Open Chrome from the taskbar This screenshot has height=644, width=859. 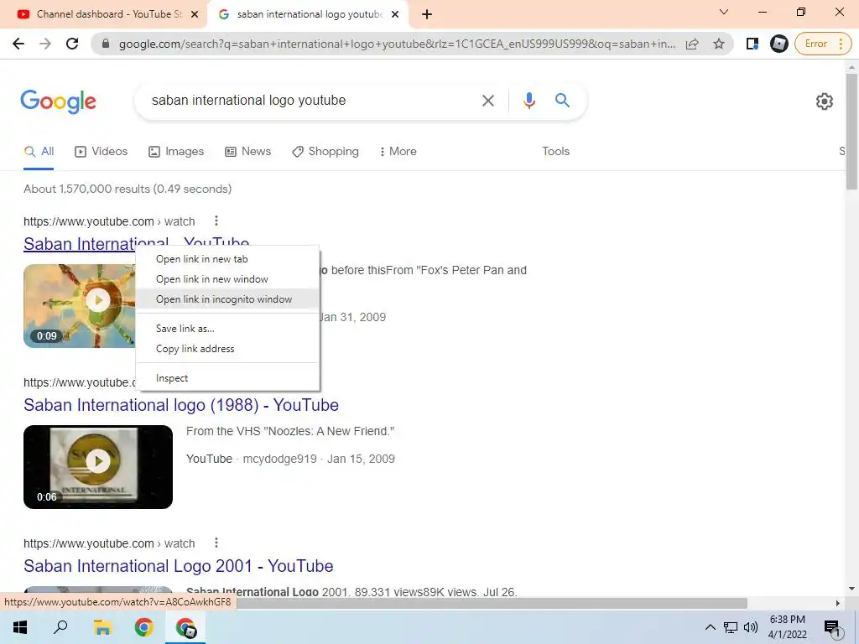(x=144, y=627)
